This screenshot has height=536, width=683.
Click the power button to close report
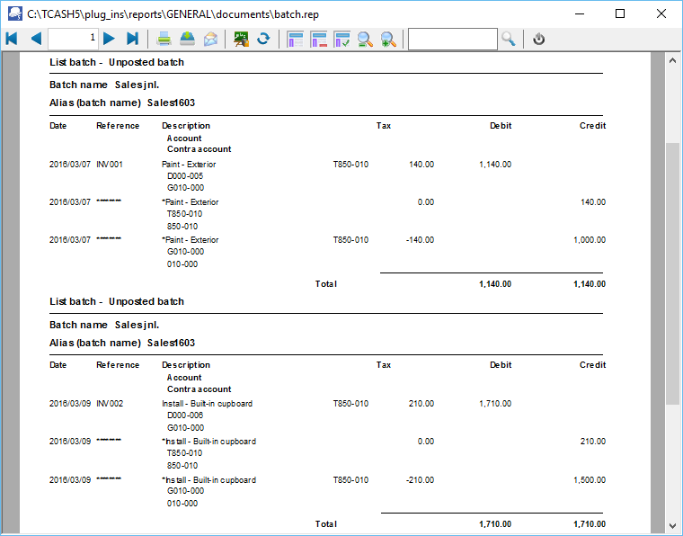(x=538, y=39)
